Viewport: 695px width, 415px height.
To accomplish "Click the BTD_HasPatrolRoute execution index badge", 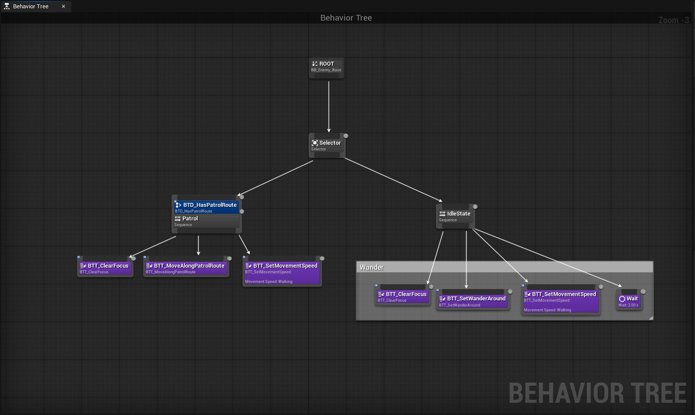I will 242,197.
